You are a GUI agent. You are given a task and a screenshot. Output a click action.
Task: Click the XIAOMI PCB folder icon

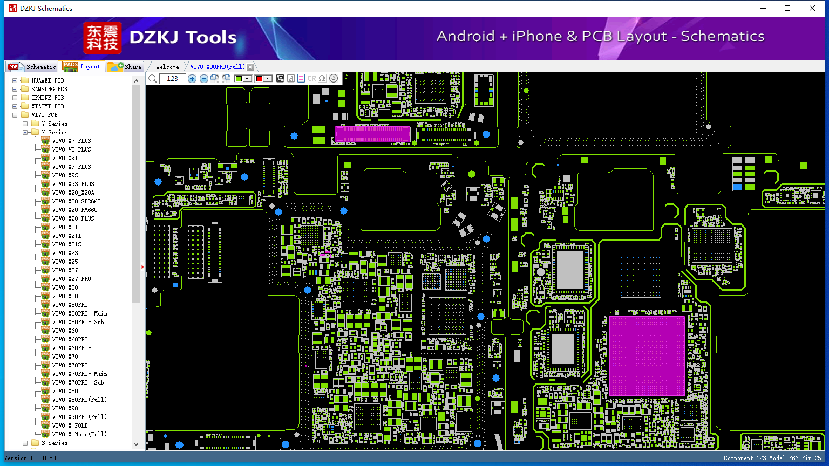[x=25, y=106]
